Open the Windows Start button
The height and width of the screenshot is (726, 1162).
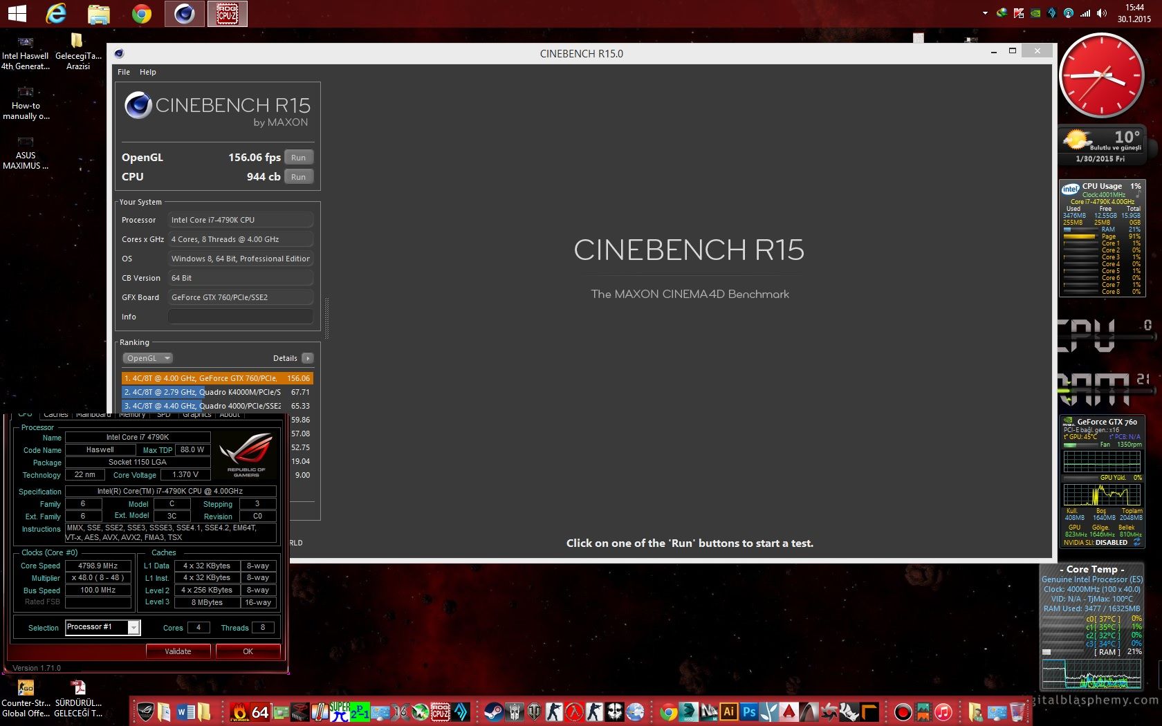(x=17, y=14)
